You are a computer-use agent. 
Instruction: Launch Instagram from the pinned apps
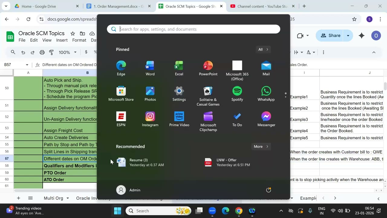[150, 119]
